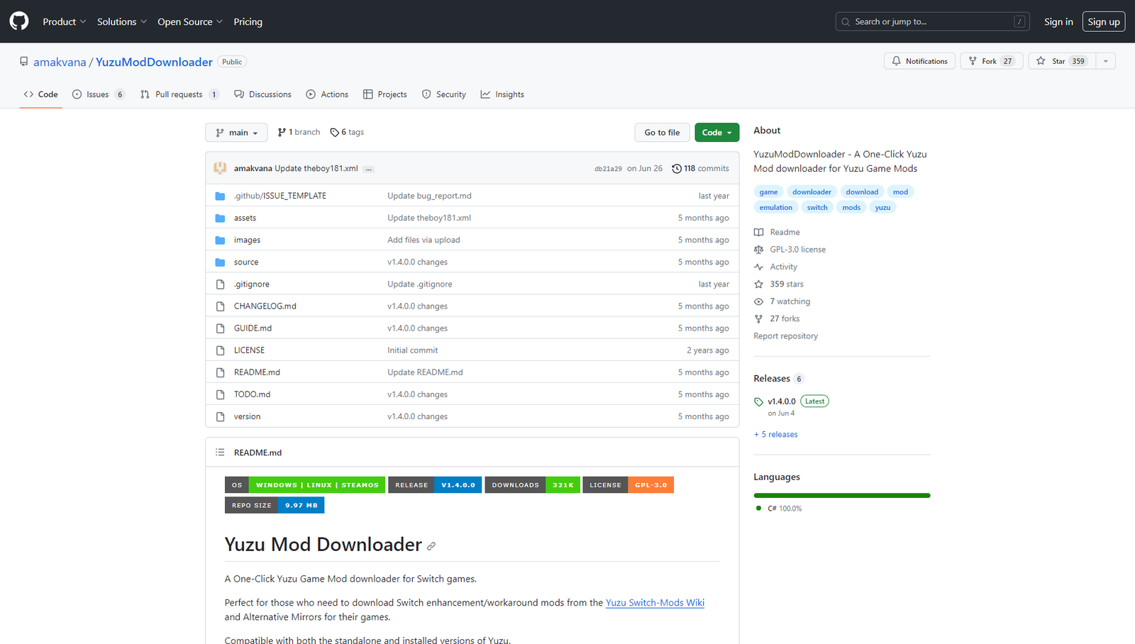This screenshot has width=1135, height=644.
Task: Open the main branch dropdown
Action: pos(236,133)
